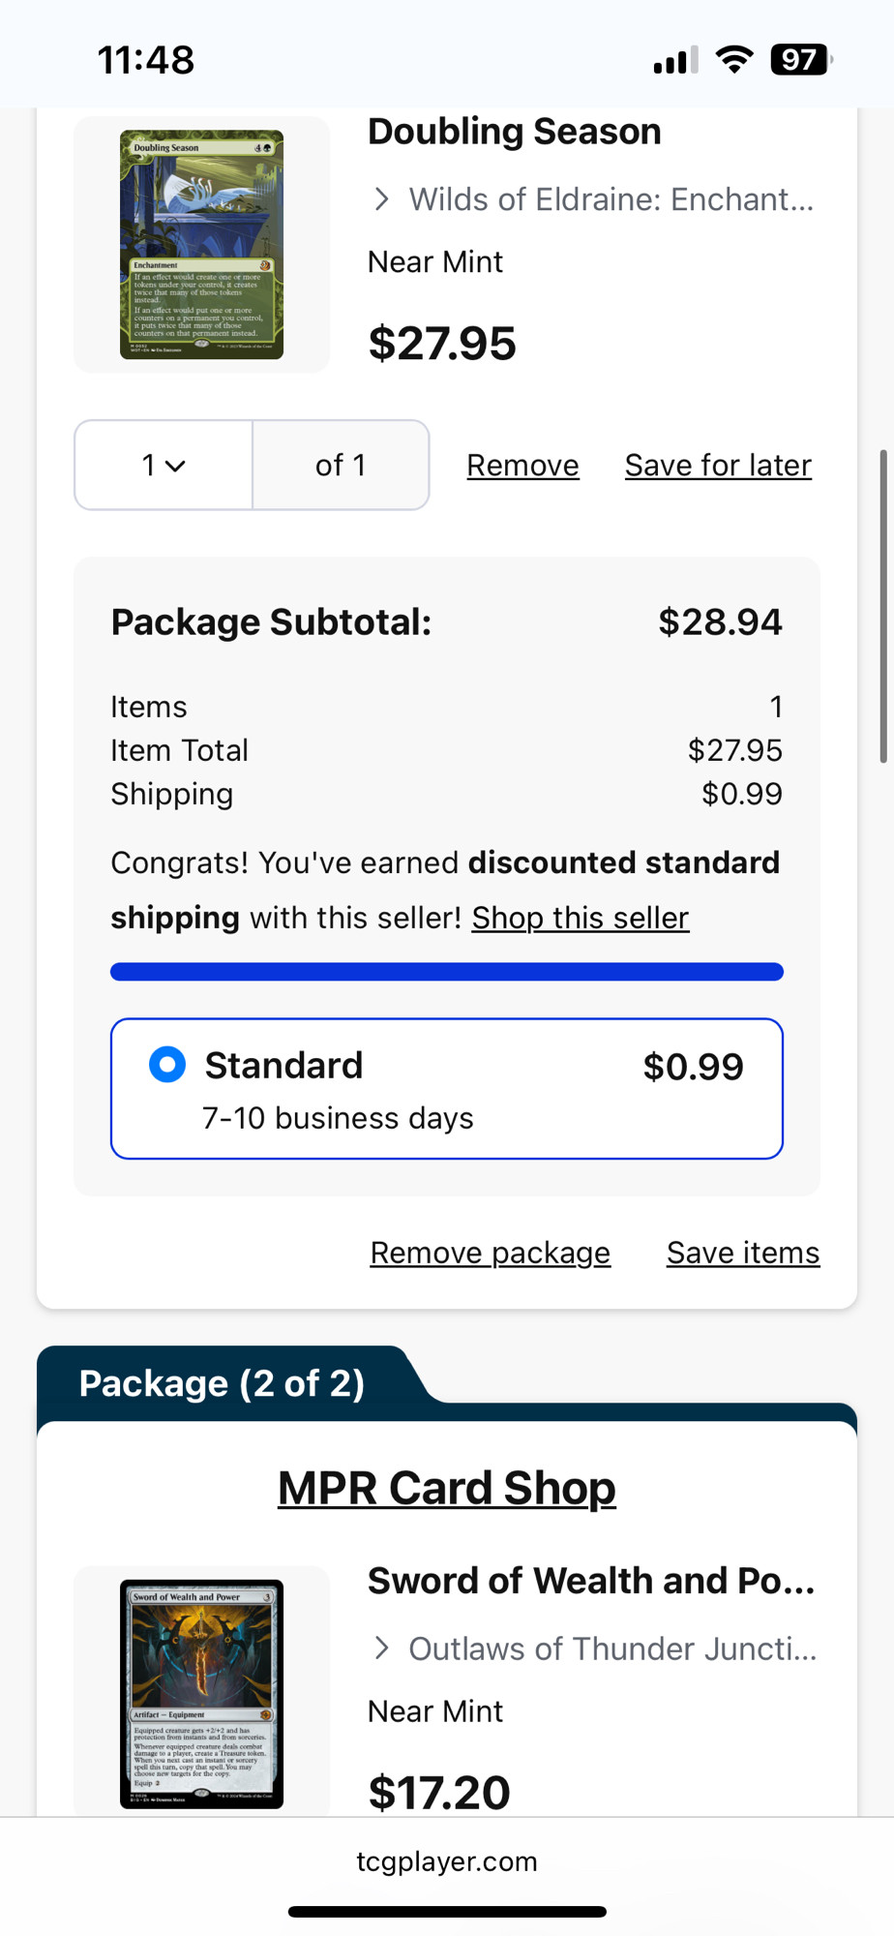The width and height of the screenshot is (894, 1936).
Task: Select the Standard shipping radio button
Action: pos(167,1065)
